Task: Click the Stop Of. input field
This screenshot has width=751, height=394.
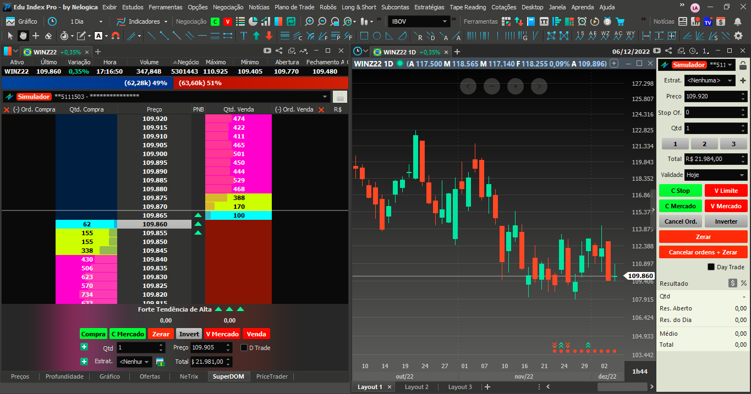Action: 716,112
